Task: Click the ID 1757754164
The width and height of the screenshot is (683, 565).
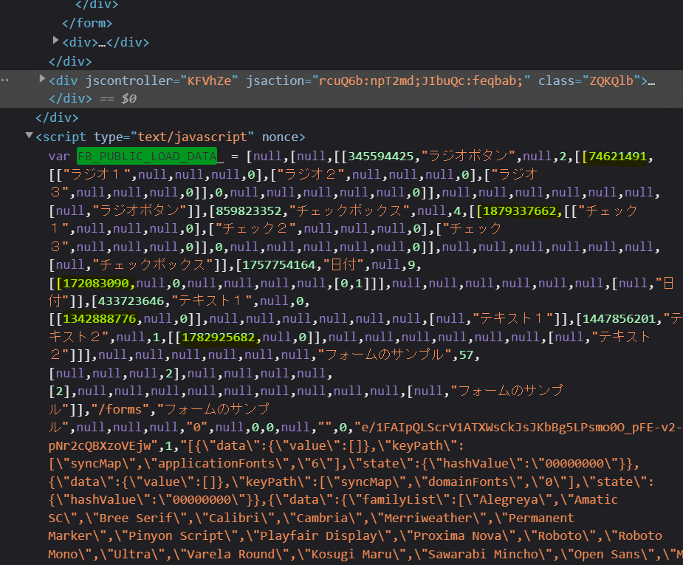Action: click(279, 265)
